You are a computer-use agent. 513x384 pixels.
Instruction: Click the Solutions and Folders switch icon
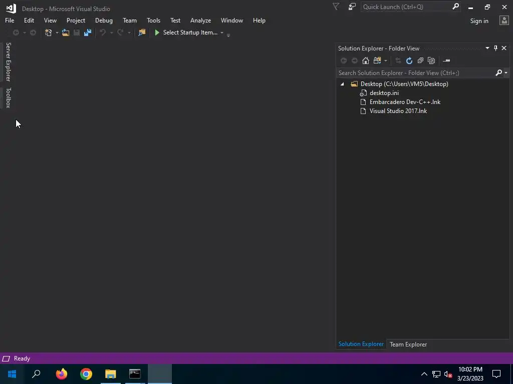[377, 60]
